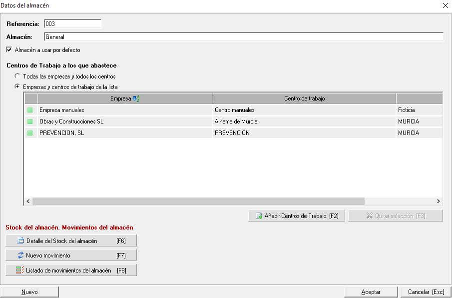Click the Nuevo button at bottom left
The height and width of the screenshot is (298, 452).
point(29,292)
